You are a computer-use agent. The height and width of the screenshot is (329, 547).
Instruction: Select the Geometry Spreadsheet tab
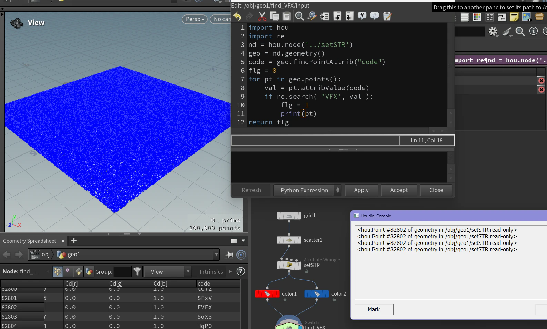30,241
